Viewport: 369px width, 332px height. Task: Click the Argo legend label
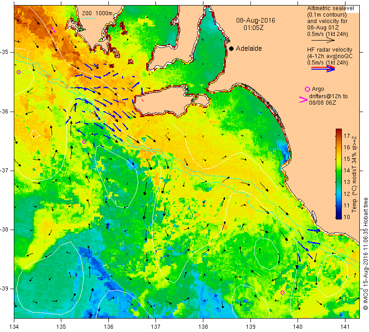point(318,89)
